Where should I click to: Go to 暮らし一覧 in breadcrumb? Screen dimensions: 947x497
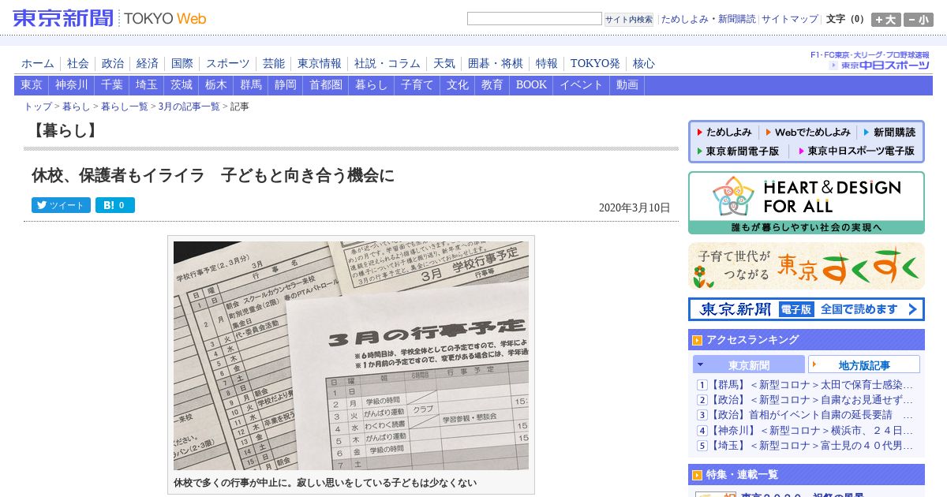(x=125, y=106)
